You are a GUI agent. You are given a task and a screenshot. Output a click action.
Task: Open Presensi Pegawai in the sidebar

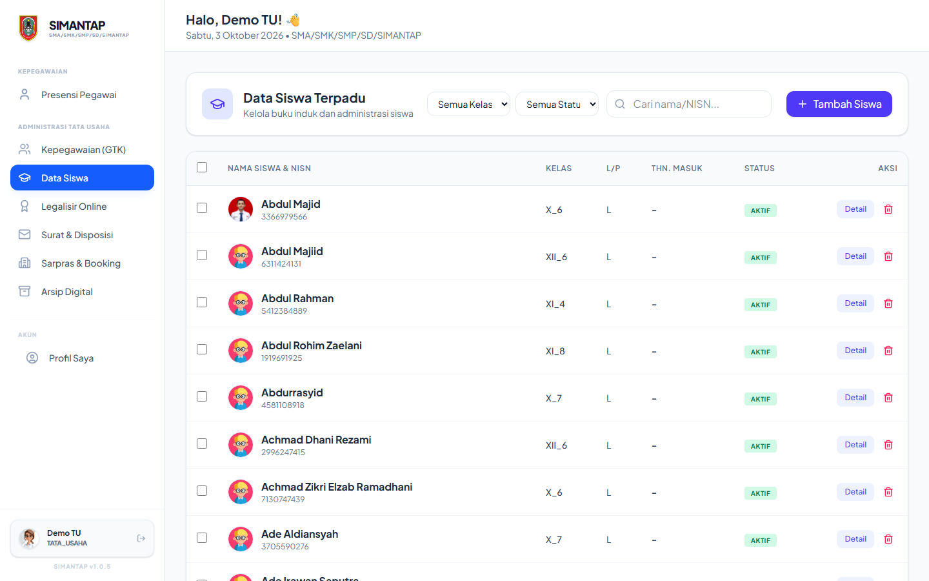click(82, 95)
